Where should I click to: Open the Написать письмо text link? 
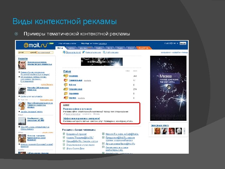point(93,53)
